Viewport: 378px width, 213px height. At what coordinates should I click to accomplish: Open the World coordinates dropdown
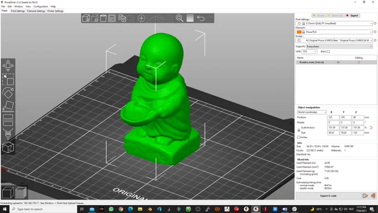click(x=312, y=112)
